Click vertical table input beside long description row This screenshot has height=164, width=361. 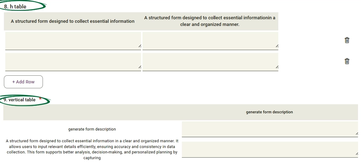point(270,149)
